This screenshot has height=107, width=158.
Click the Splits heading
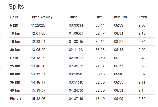click(16, 7)
